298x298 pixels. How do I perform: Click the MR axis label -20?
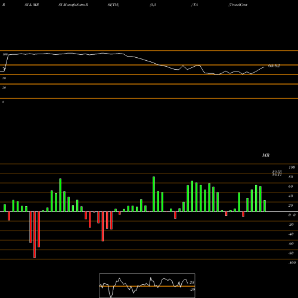click(x=291, y=225)
